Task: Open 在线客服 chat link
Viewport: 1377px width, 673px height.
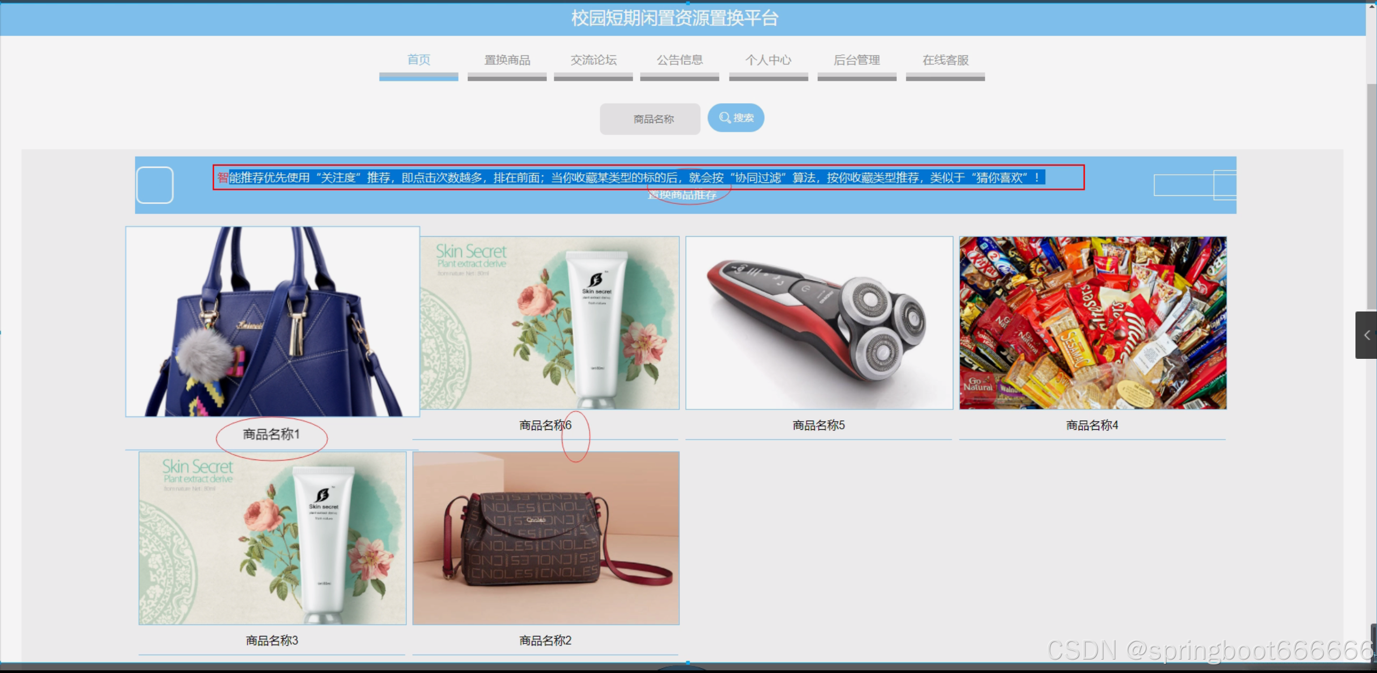Action: tap(945, 60)
